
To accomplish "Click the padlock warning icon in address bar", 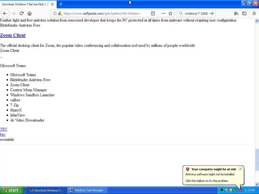I will (60, 13).
